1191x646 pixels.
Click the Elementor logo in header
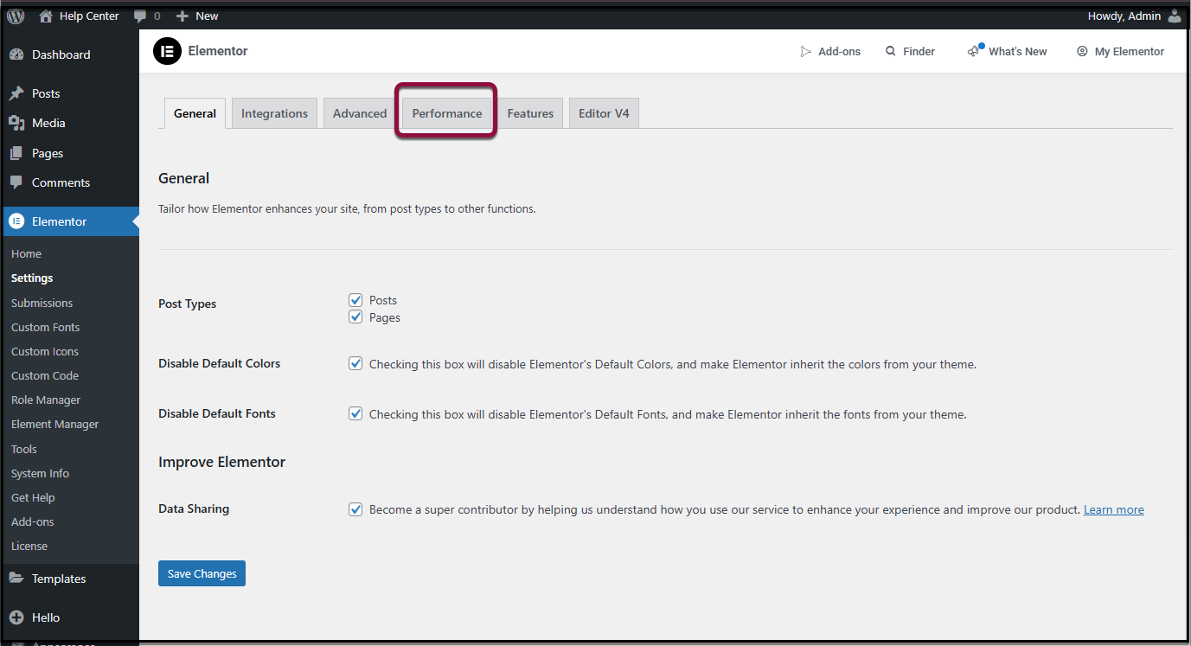tap(167, 52)
